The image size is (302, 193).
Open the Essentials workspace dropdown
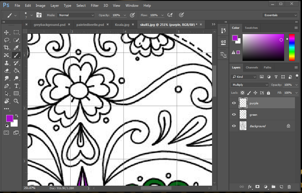point(280,15)
